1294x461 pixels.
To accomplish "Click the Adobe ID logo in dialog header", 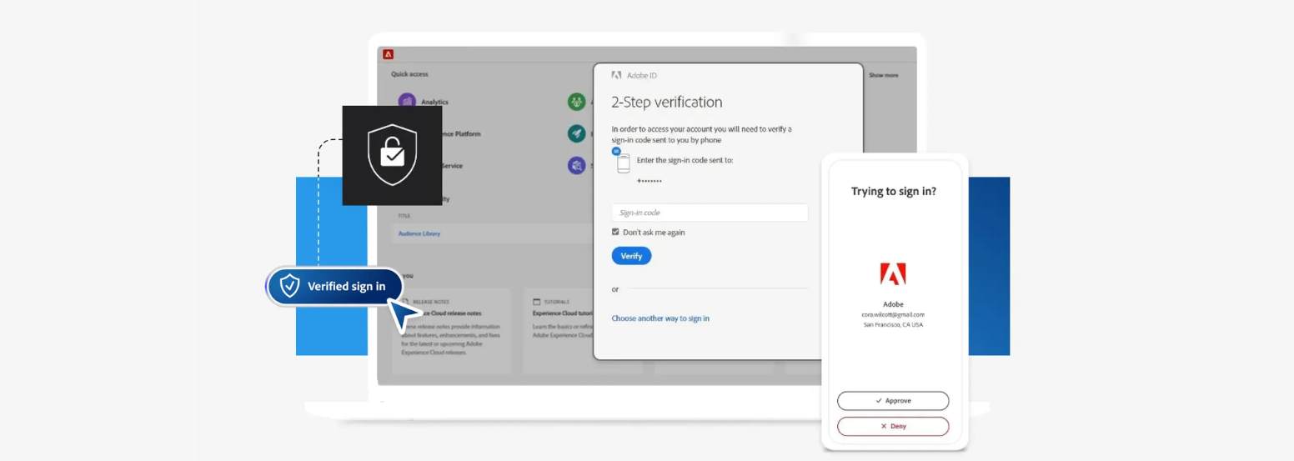I will click(x=616, y=75).
